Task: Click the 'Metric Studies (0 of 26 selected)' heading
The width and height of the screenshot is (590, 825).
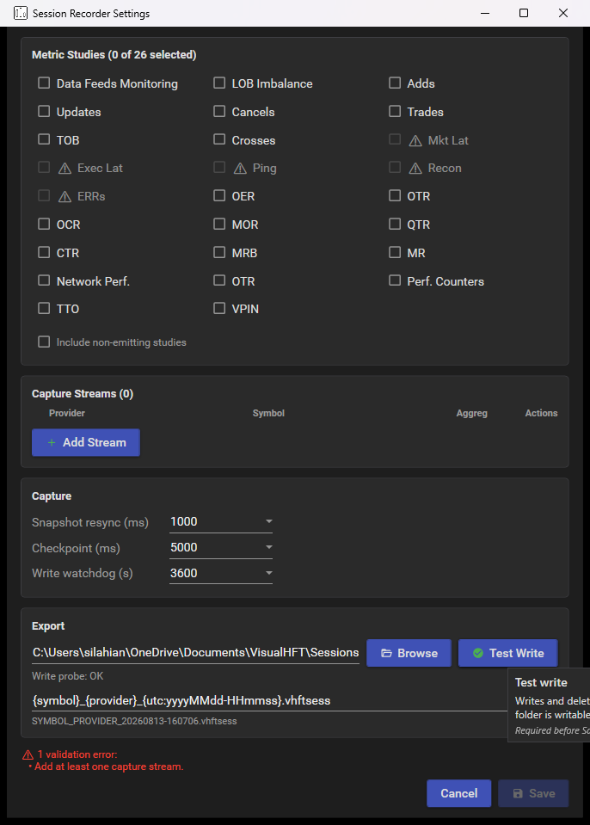Action: [x=114, y=55]
